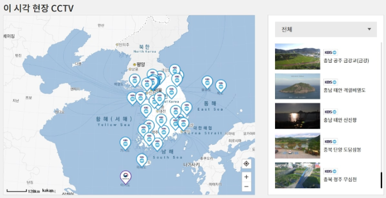Click KBS badge above 충북 청주 무심천
The height and width of the screenshot is (198, 386).
tap(330, 171)
